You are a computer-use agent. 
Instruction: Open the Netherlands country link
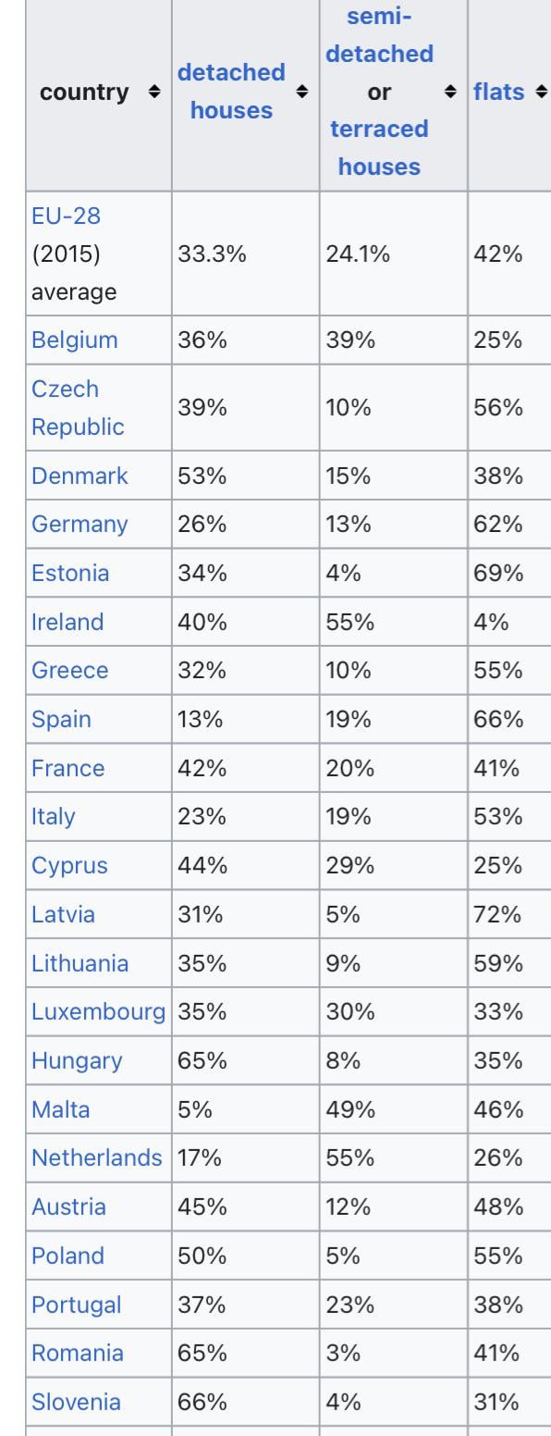pos(97,1157)
